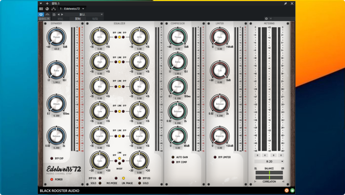Click Limiter Release value field 0.200

click(220, 116)
